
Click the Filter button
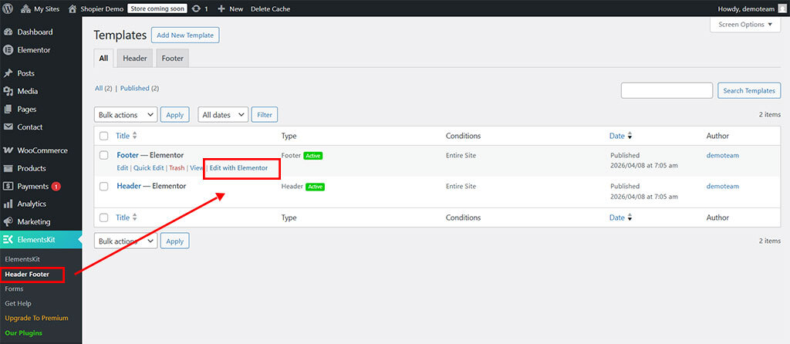265,115
